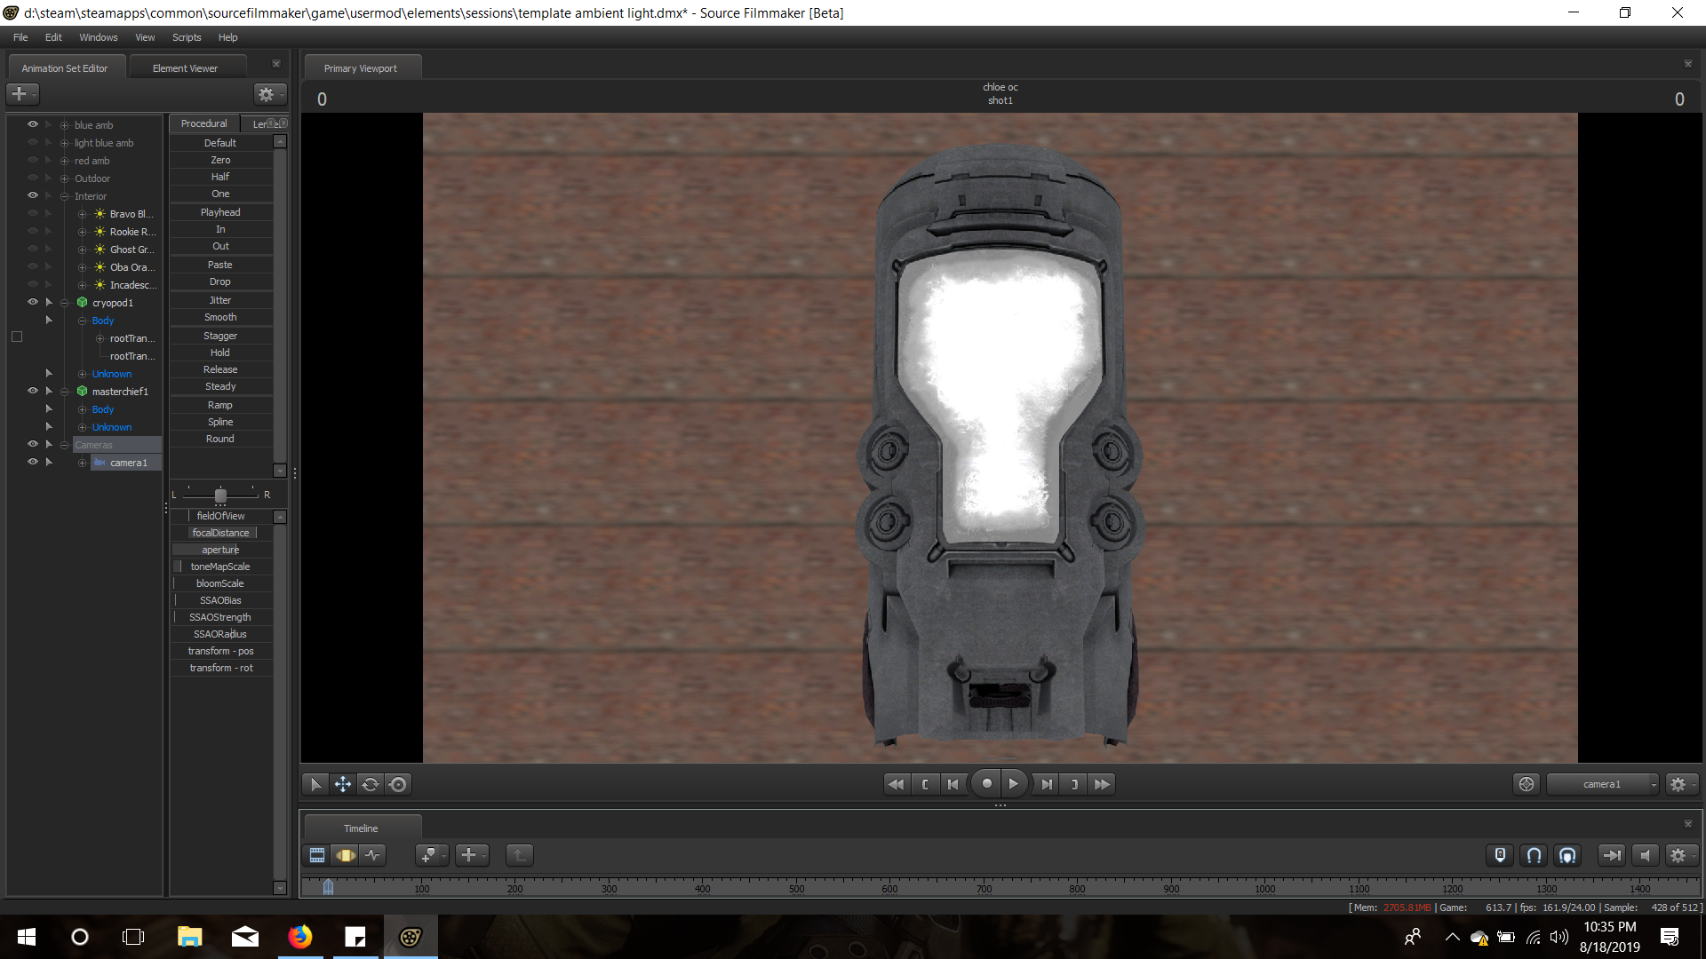
Task: Collapse the cryopod1 tree node
Action: [64, 303]
